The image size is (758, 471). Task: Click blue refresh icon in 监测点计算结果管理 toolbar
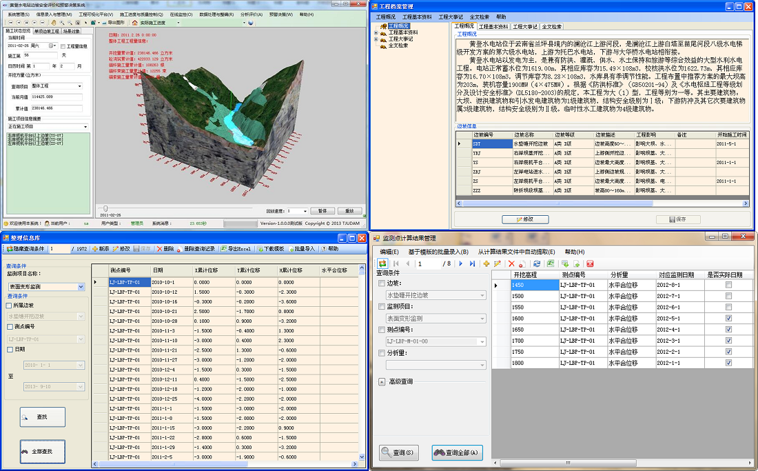(537, 263)
